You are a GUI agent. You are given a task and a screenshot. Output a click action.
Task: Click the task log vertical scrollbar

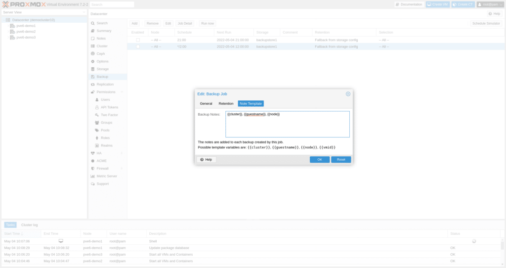(x=502, y=251)
